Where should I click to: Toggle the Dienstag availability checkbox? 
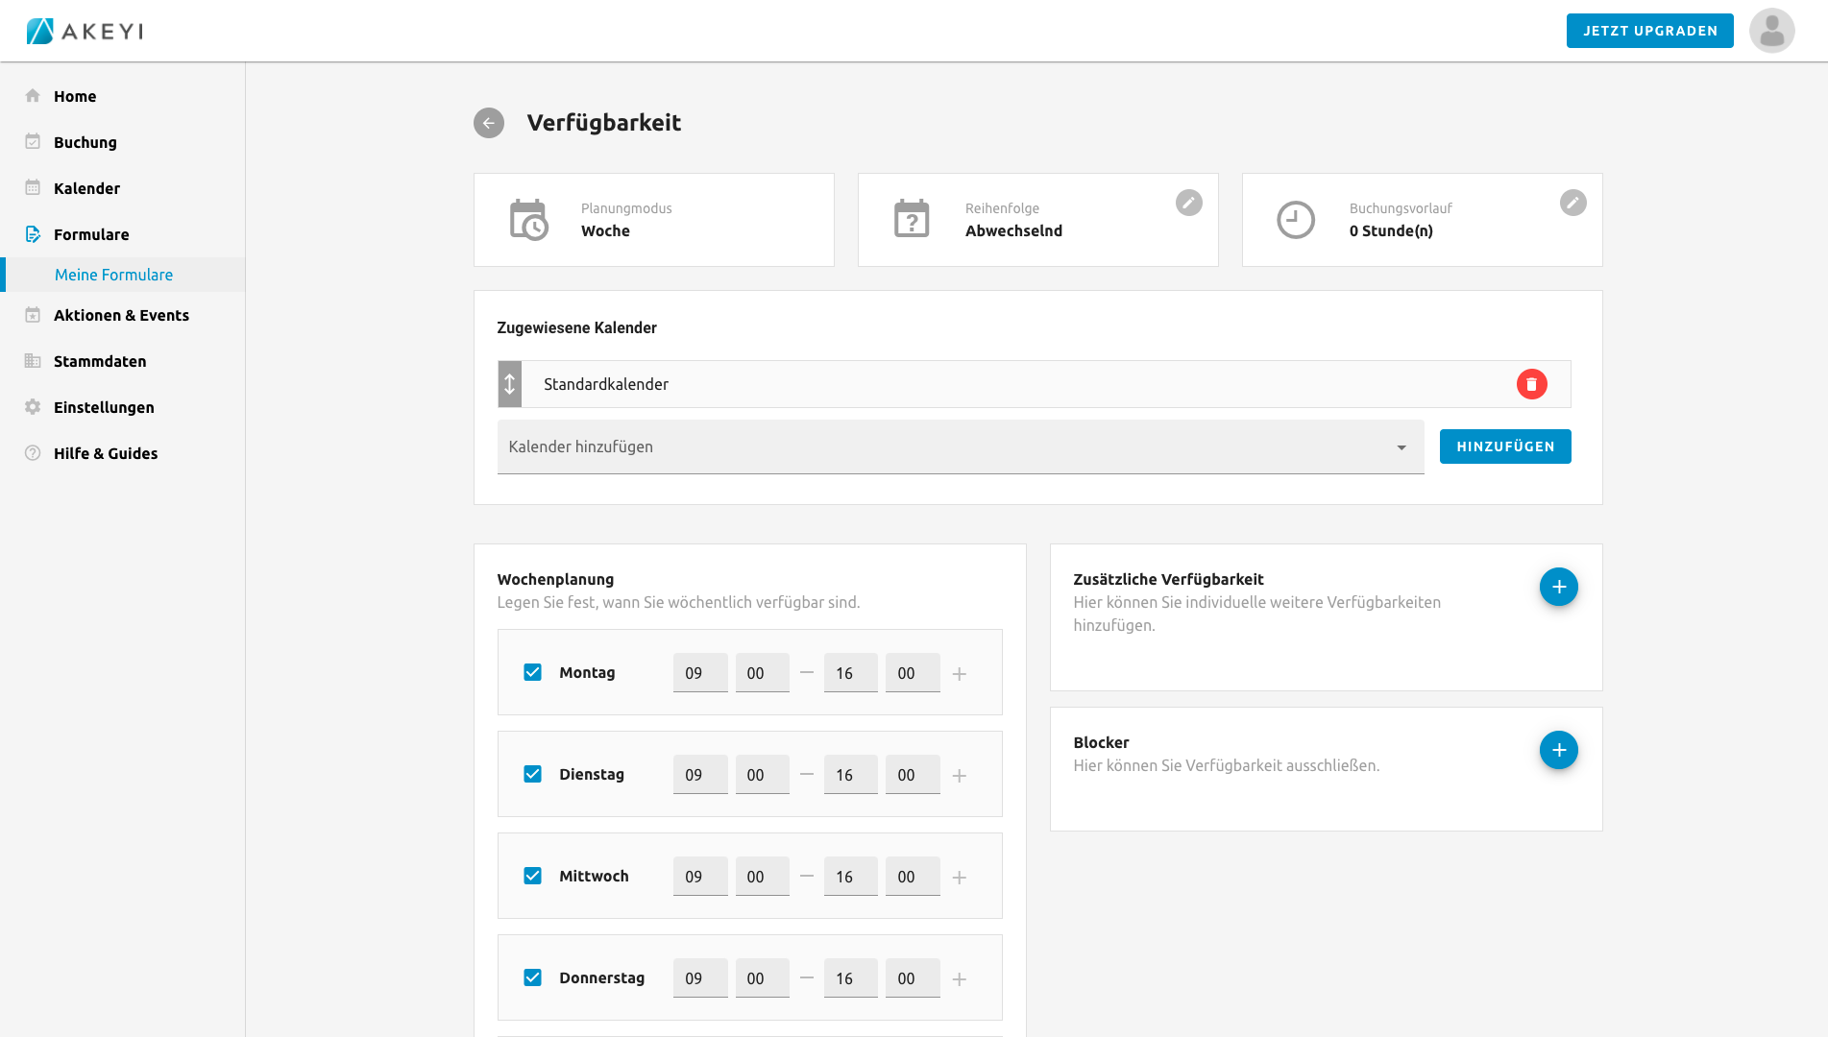coord(532,774)
